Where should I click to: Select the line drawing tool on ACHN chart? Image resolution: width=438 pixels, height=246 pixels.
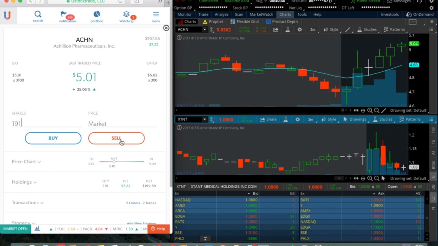(x=347, y=29)
